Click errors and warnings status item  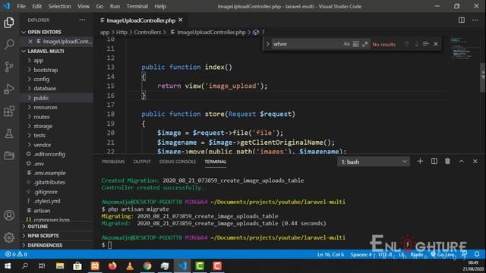(x=17, y=254)
